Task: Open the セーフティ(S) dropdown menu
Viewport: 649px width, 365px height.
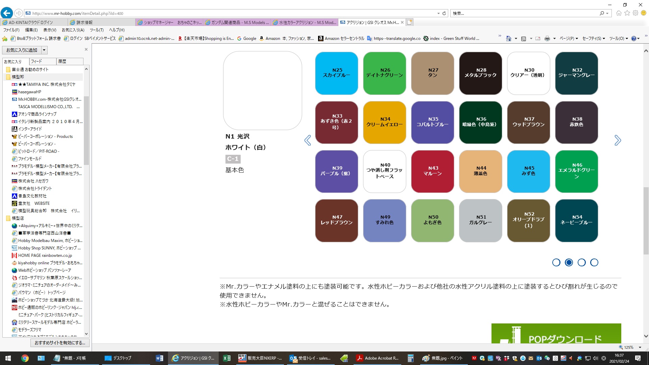Action: [594, 39]
